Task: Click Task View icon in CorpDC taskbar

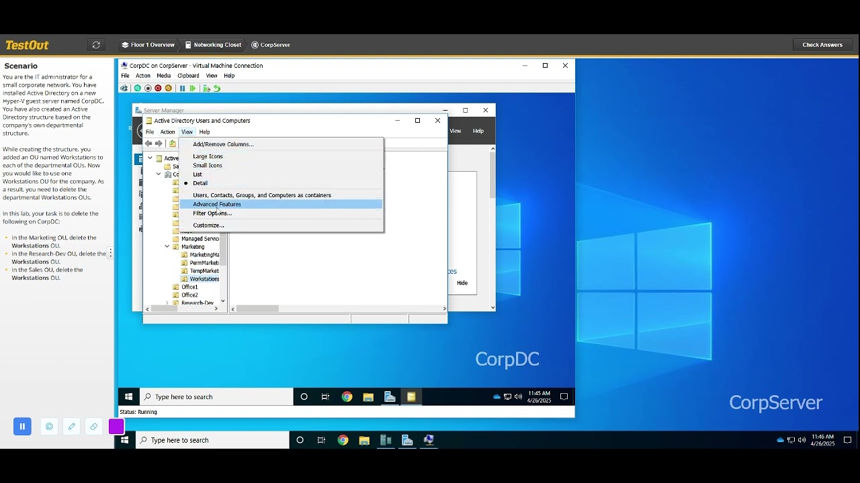Action: [325, 396]
